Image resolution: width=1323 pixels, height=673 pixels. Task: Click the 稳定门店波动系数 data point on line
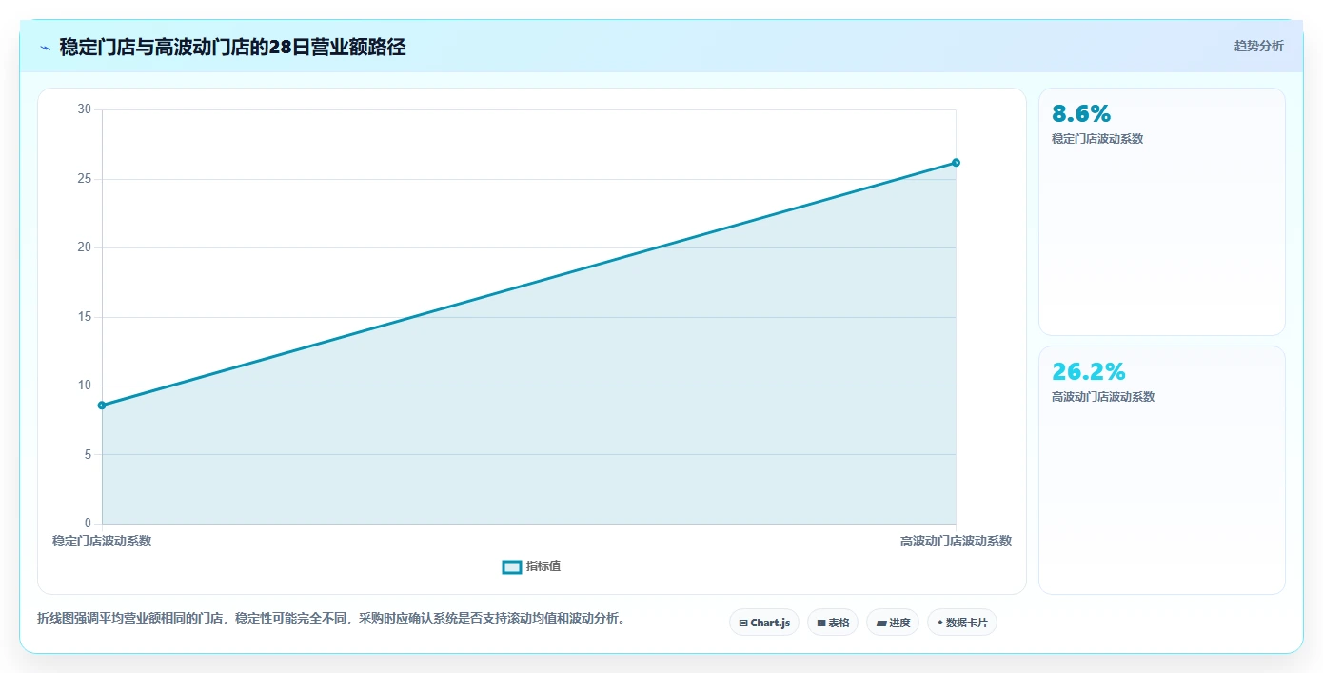tap(102, 406)
